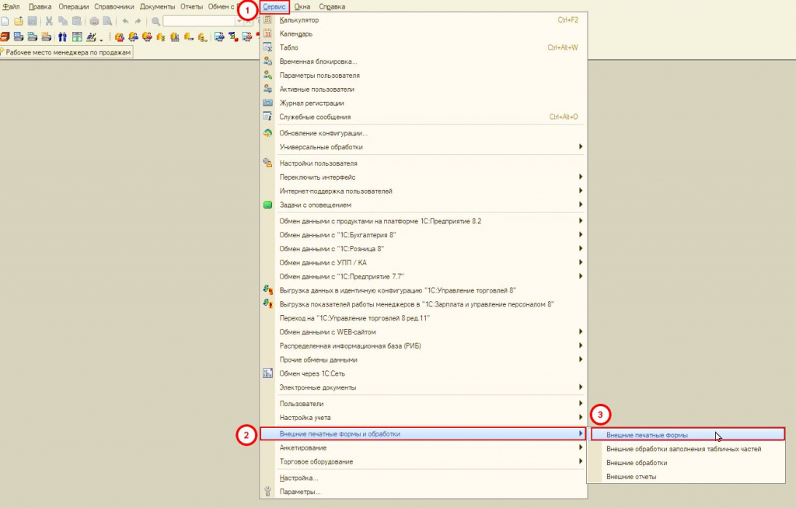This screenshot has height=508, width=796.
Task: Select Выгрузка данных в идентичную конфигурацию entry
Action: [424, 291]
